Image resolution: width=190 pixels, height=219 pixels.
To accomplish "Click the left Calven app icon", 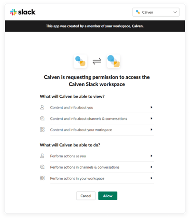I will click(80, 61).
